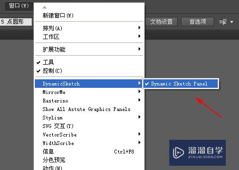Select 新建窗口(W) menu entry
Viewport: 239px width, 170px height.
[x=89, y=16]
